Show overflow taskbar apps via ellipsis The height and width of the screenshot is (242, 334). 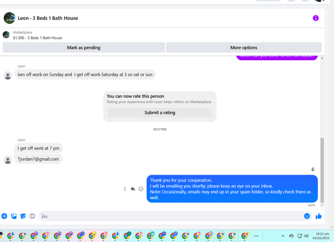pos(257,236)
